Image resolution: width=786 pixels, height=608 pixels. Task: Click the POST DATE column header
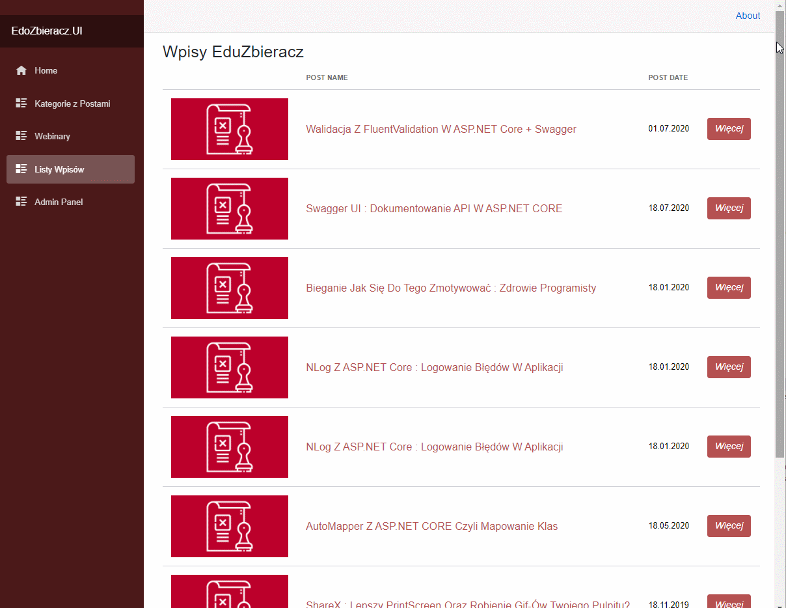668,77
